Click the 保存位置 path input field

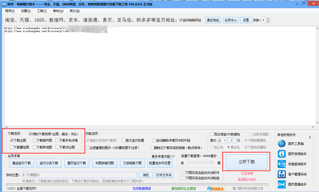pos(79,175)
